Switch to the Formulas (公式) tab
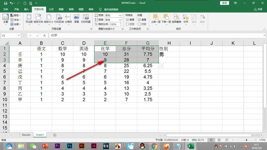Screen dimensions: 267x150 (51, 9)
